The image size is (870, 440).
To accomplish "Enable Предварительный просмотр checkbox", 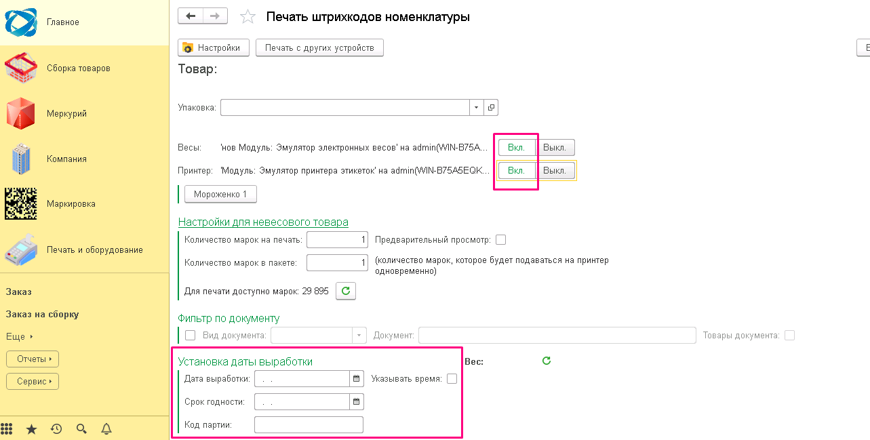I will tap(501, 239).
